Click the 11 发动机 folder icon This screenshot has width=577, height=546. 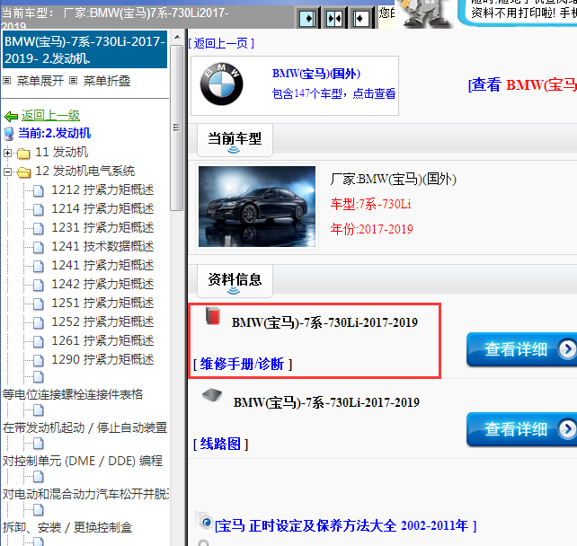pos(23,153)
